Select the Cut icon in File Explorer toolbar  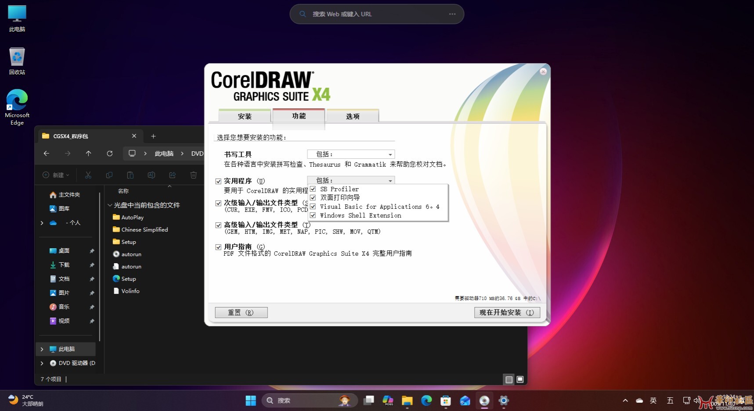click(88, 175)
